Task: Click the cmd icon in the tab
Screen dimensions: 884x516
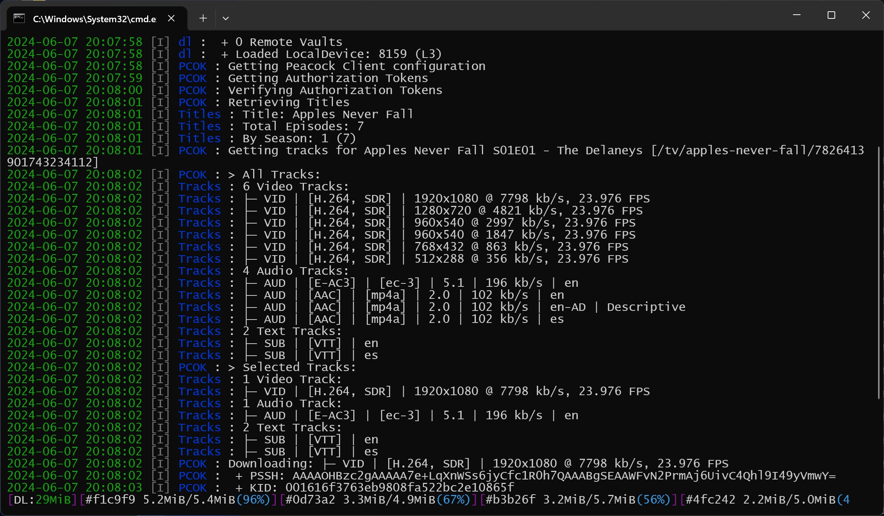Action: (x=19, y=18)
